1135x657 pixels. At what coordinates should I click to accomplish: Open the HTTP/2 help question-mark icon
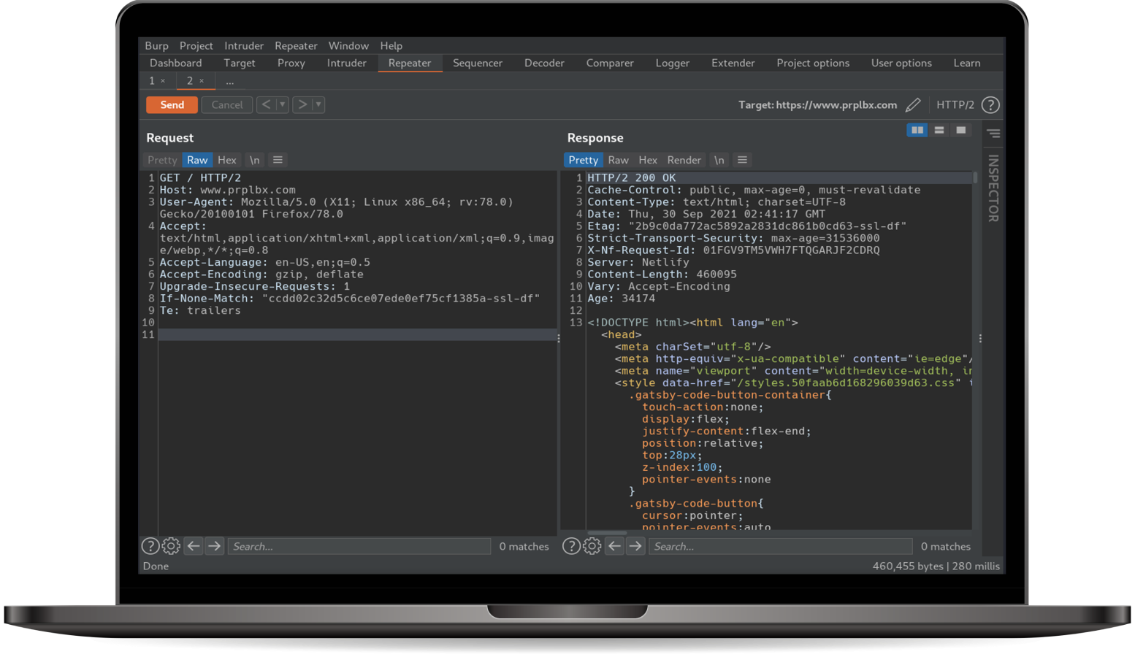point(990,105)
